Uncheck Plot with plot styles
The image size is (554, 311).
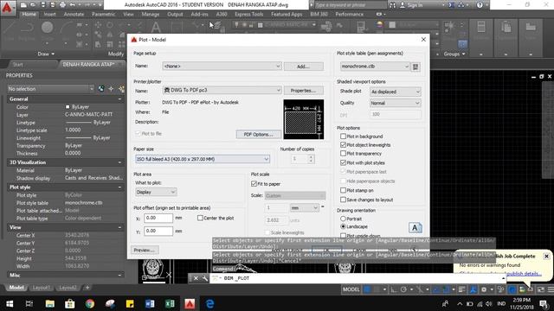click(x=343, y=162)
